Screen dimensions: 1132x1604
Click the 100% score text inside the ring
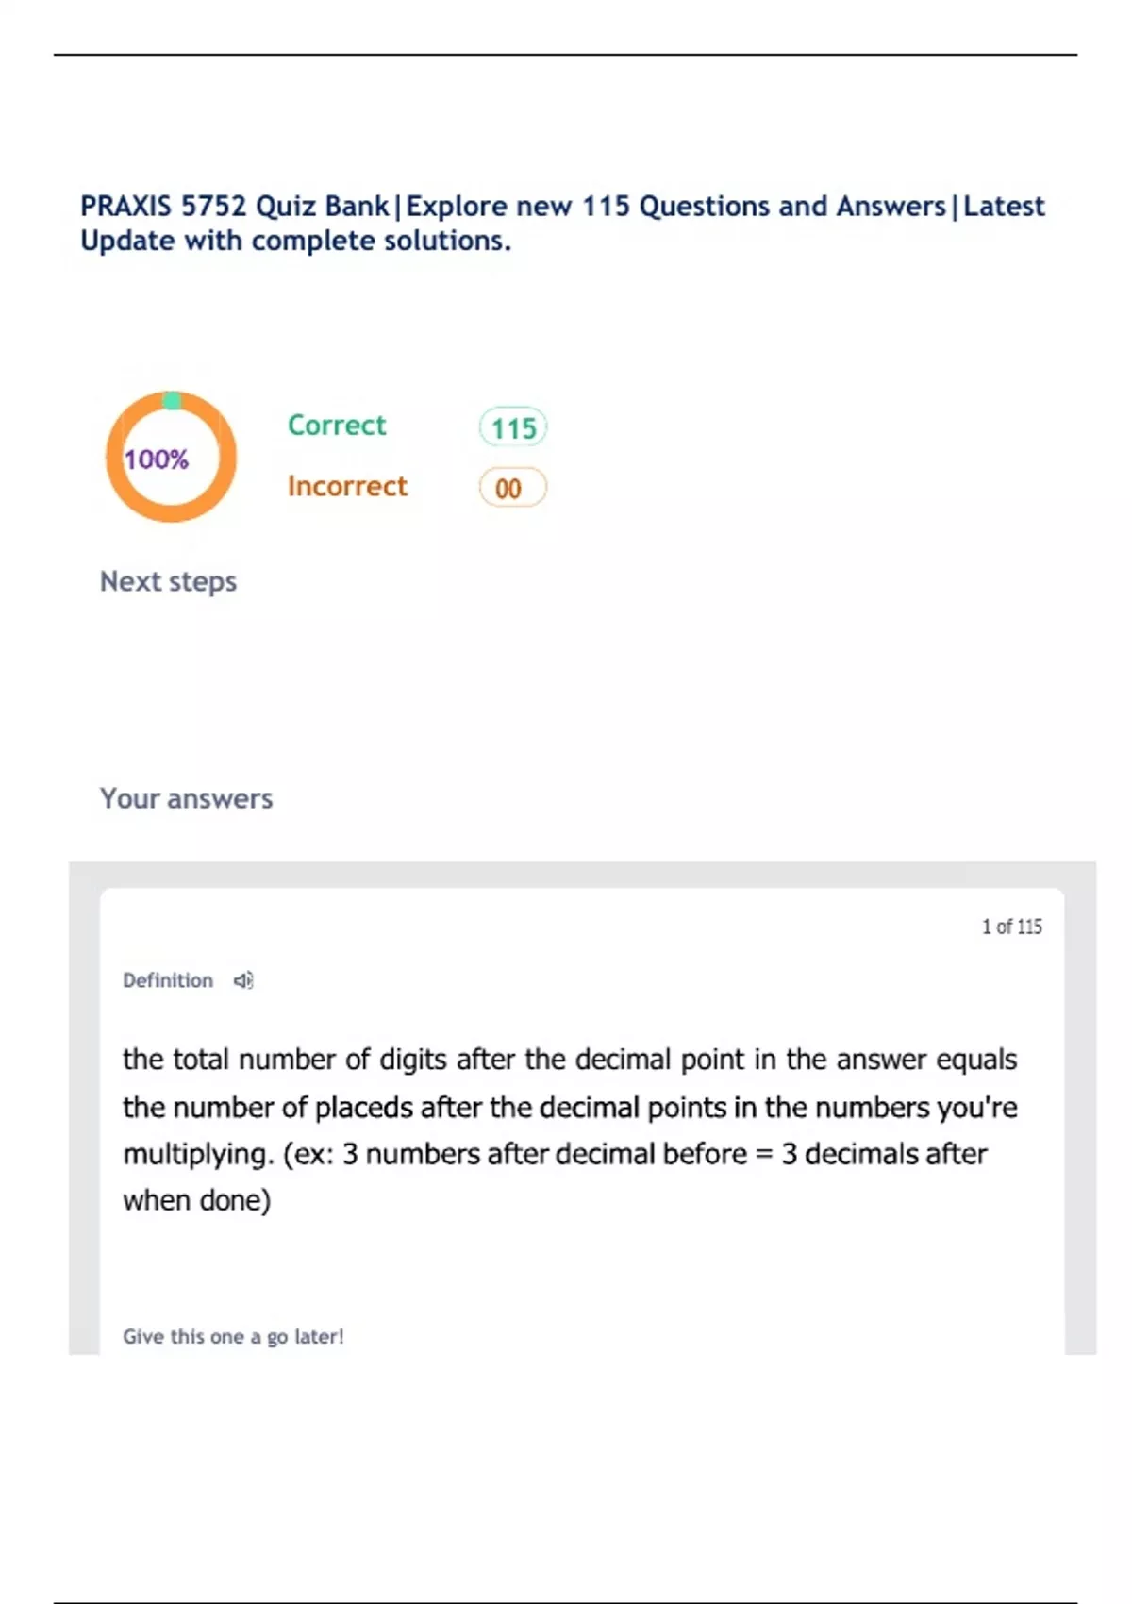(157, 459)
